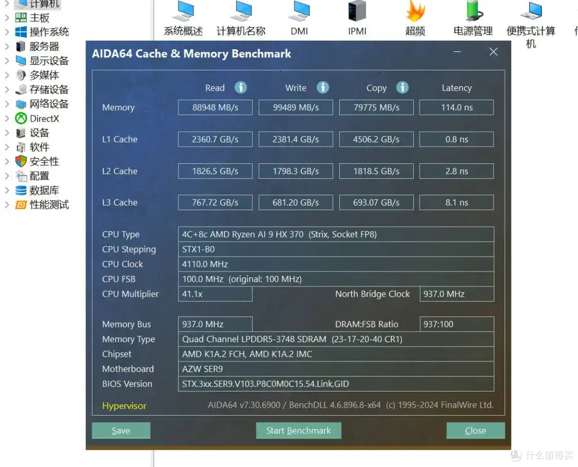
Task: Click the yellow Hypervisor label
Action: coord(124,406)
